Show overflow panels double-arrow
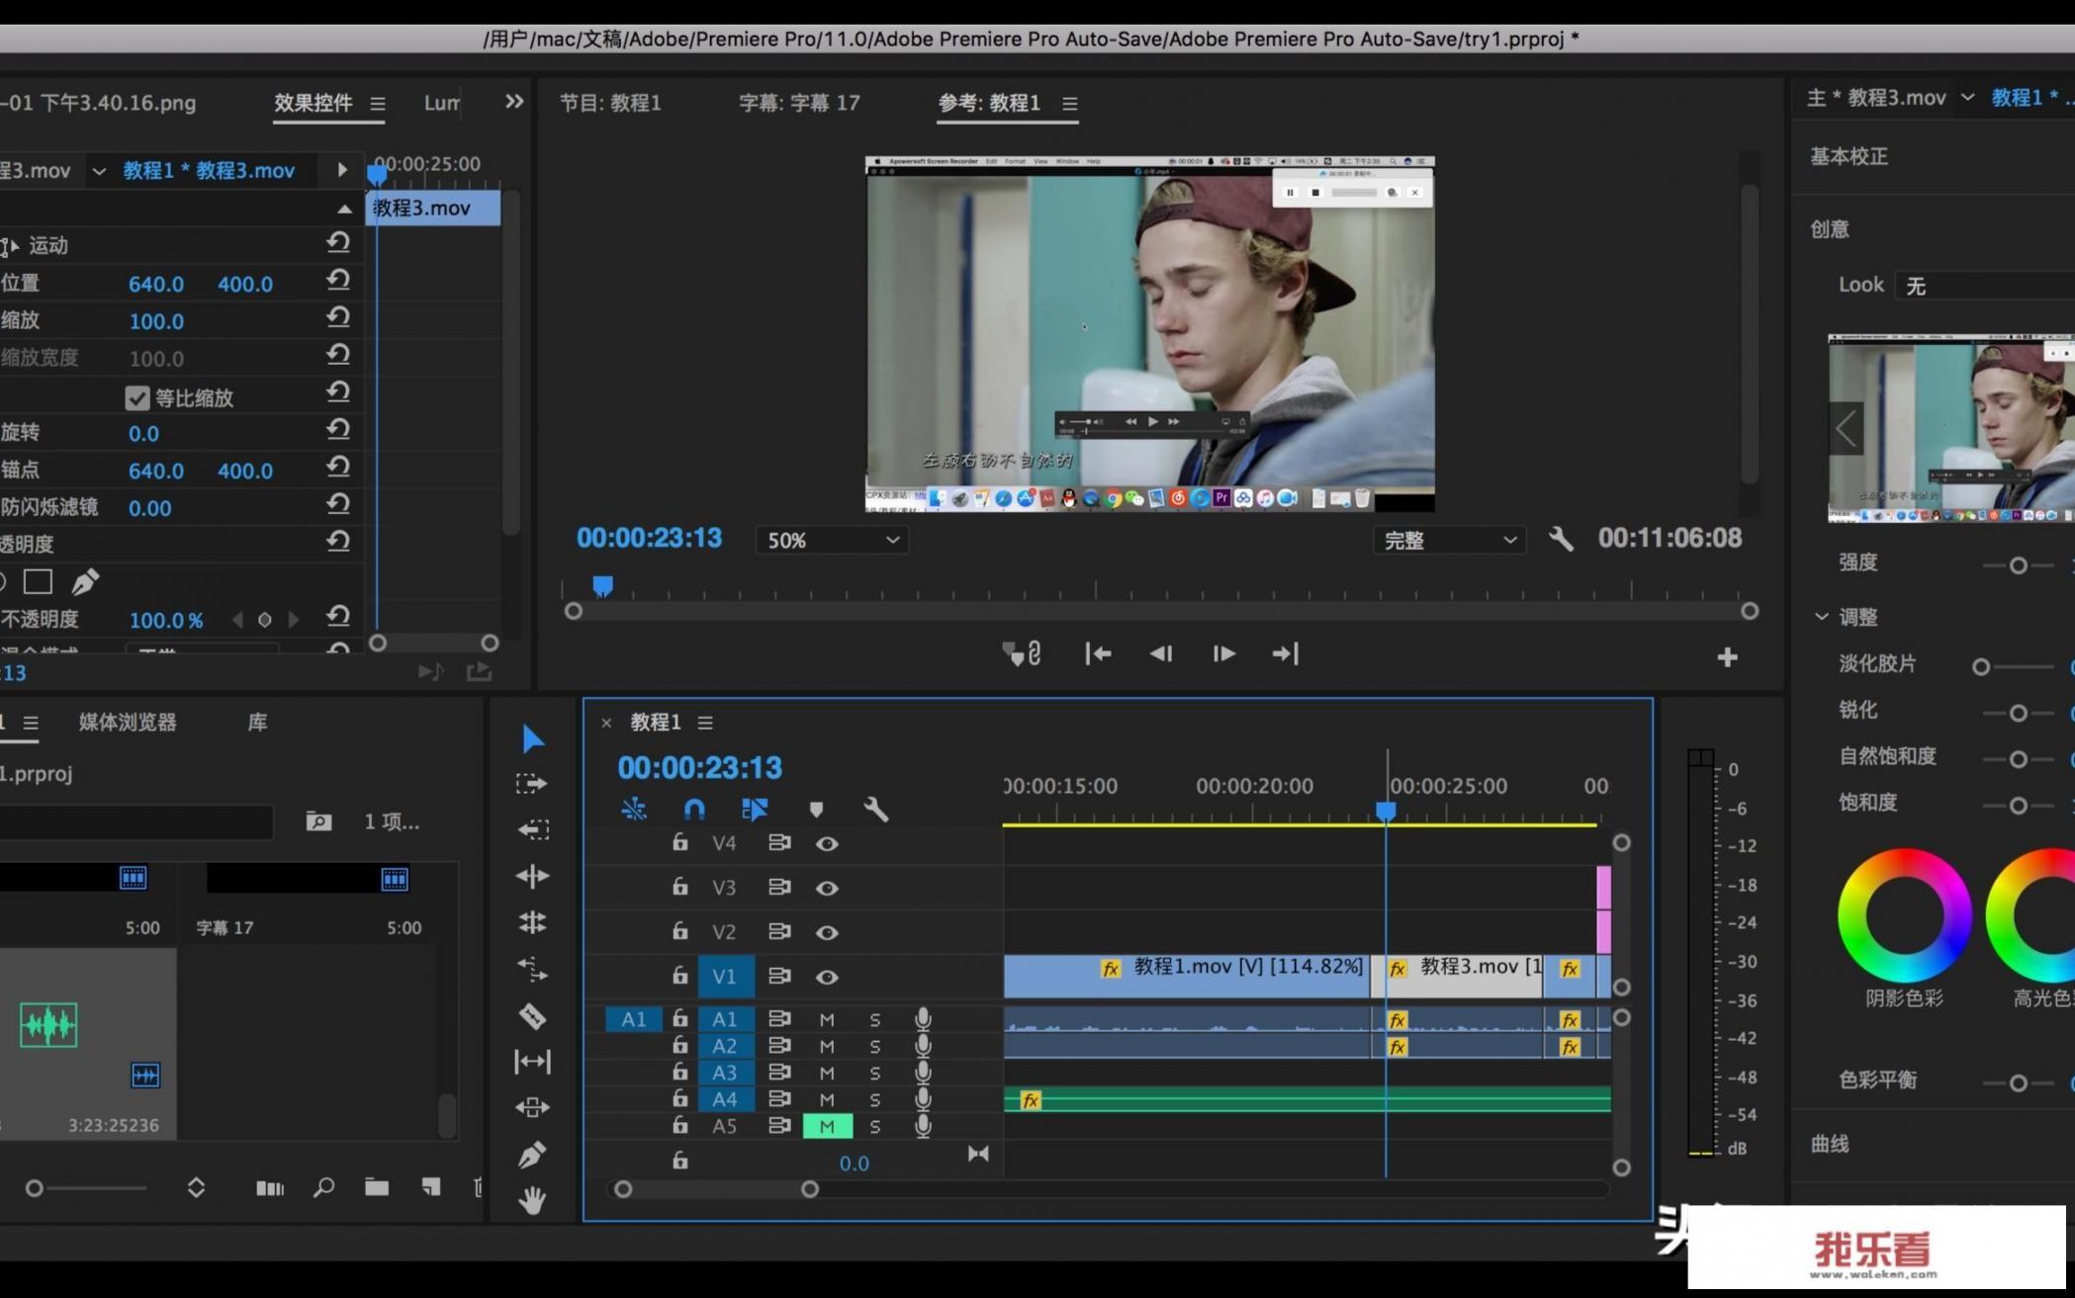This screenshot has width=2075, height=1298. [x=514, y=101]
